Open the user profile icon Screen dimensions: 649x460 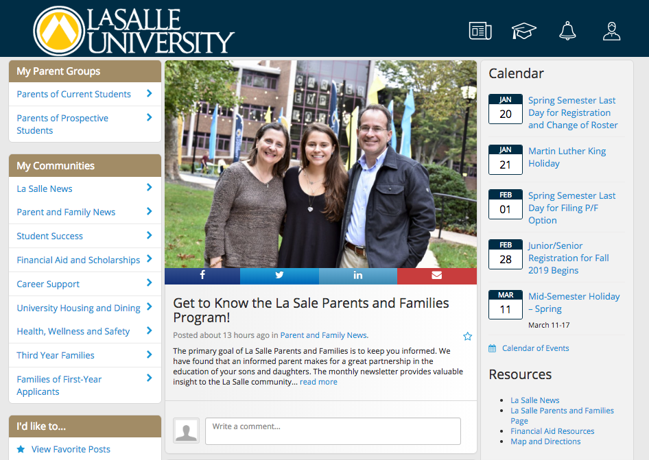tap(611, 31)
